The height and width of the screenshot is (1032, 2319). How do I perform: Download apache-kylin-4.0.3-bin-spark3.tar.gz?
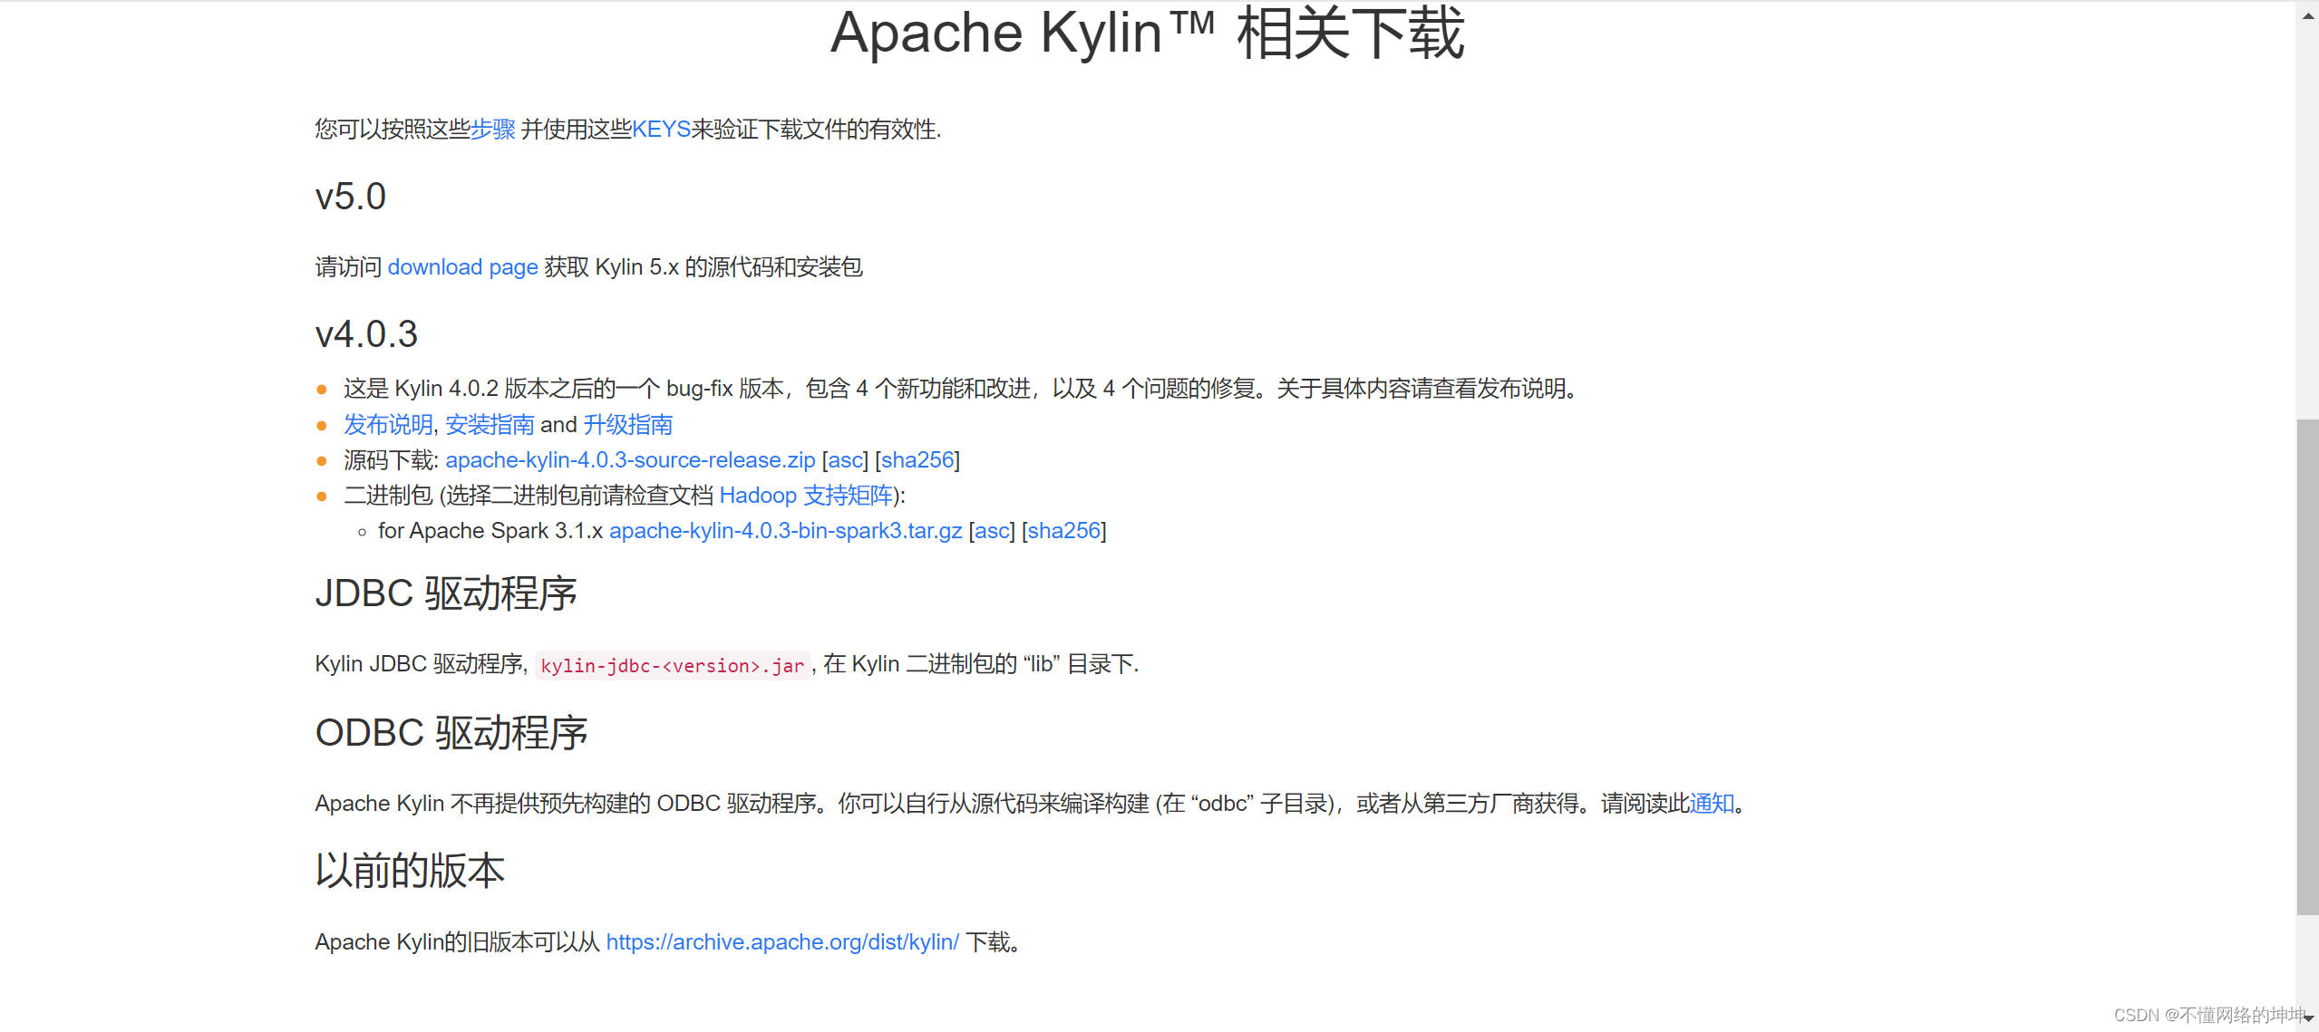pos(785,531)
